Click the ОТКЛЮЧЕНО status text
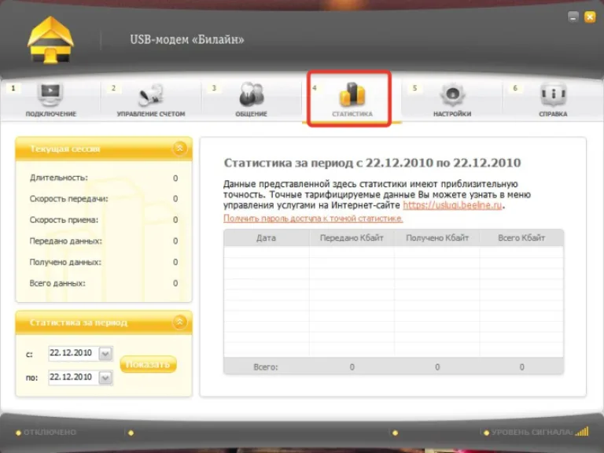 50,433
